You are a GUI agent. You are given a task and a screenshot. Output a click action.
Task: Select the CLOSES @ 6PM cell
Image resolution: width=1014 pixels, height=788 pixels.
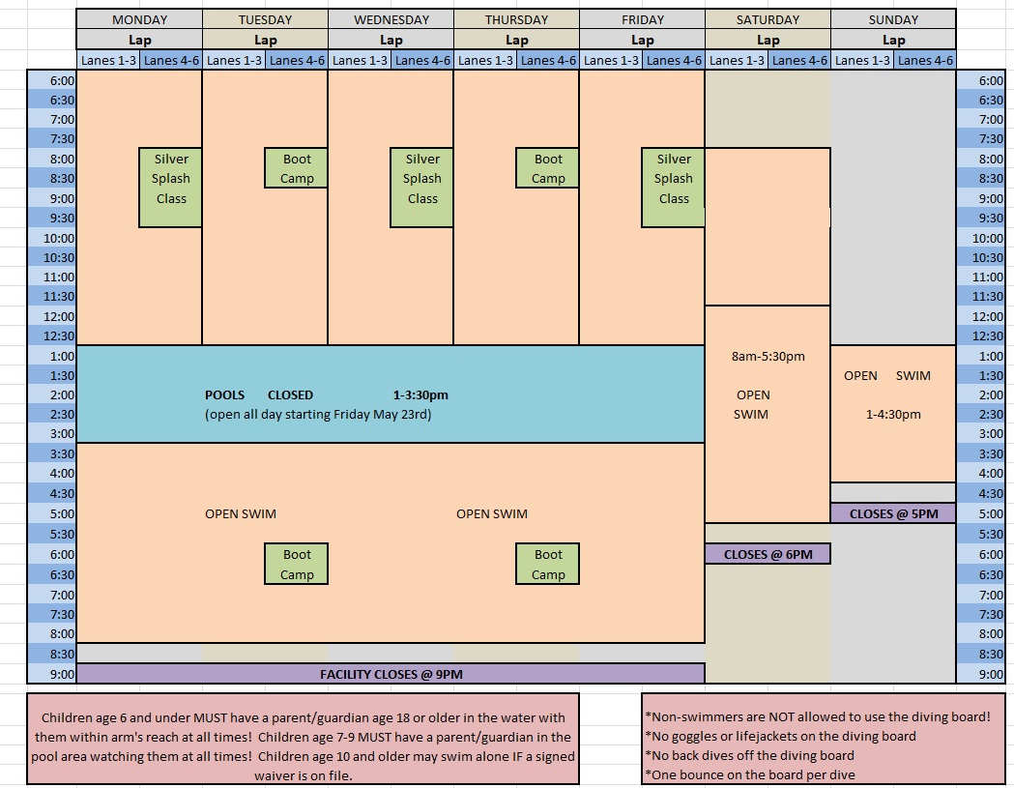(768, 554)
